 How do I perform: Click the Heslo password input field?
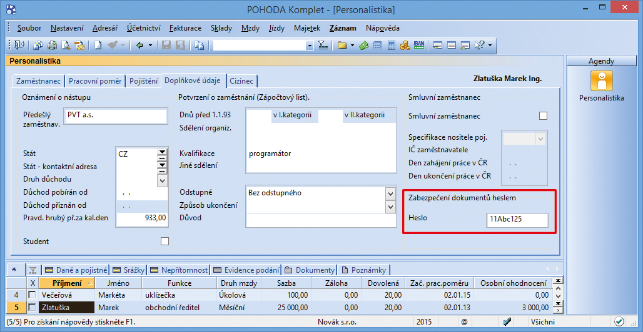[517, 220]
